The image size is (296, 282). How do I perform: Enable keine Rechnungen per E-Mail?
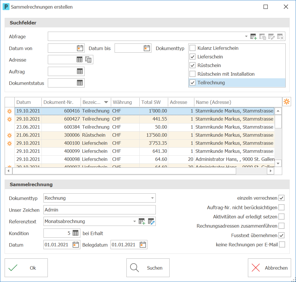tap(282, 245)
